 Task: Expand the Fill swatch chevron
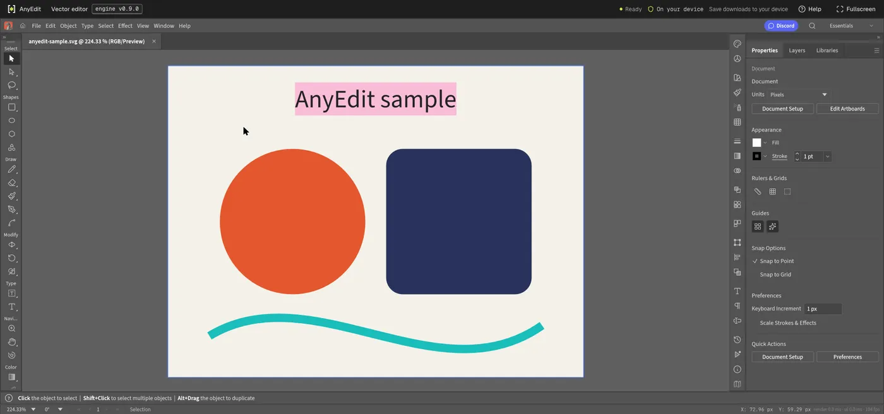point(765,143)
